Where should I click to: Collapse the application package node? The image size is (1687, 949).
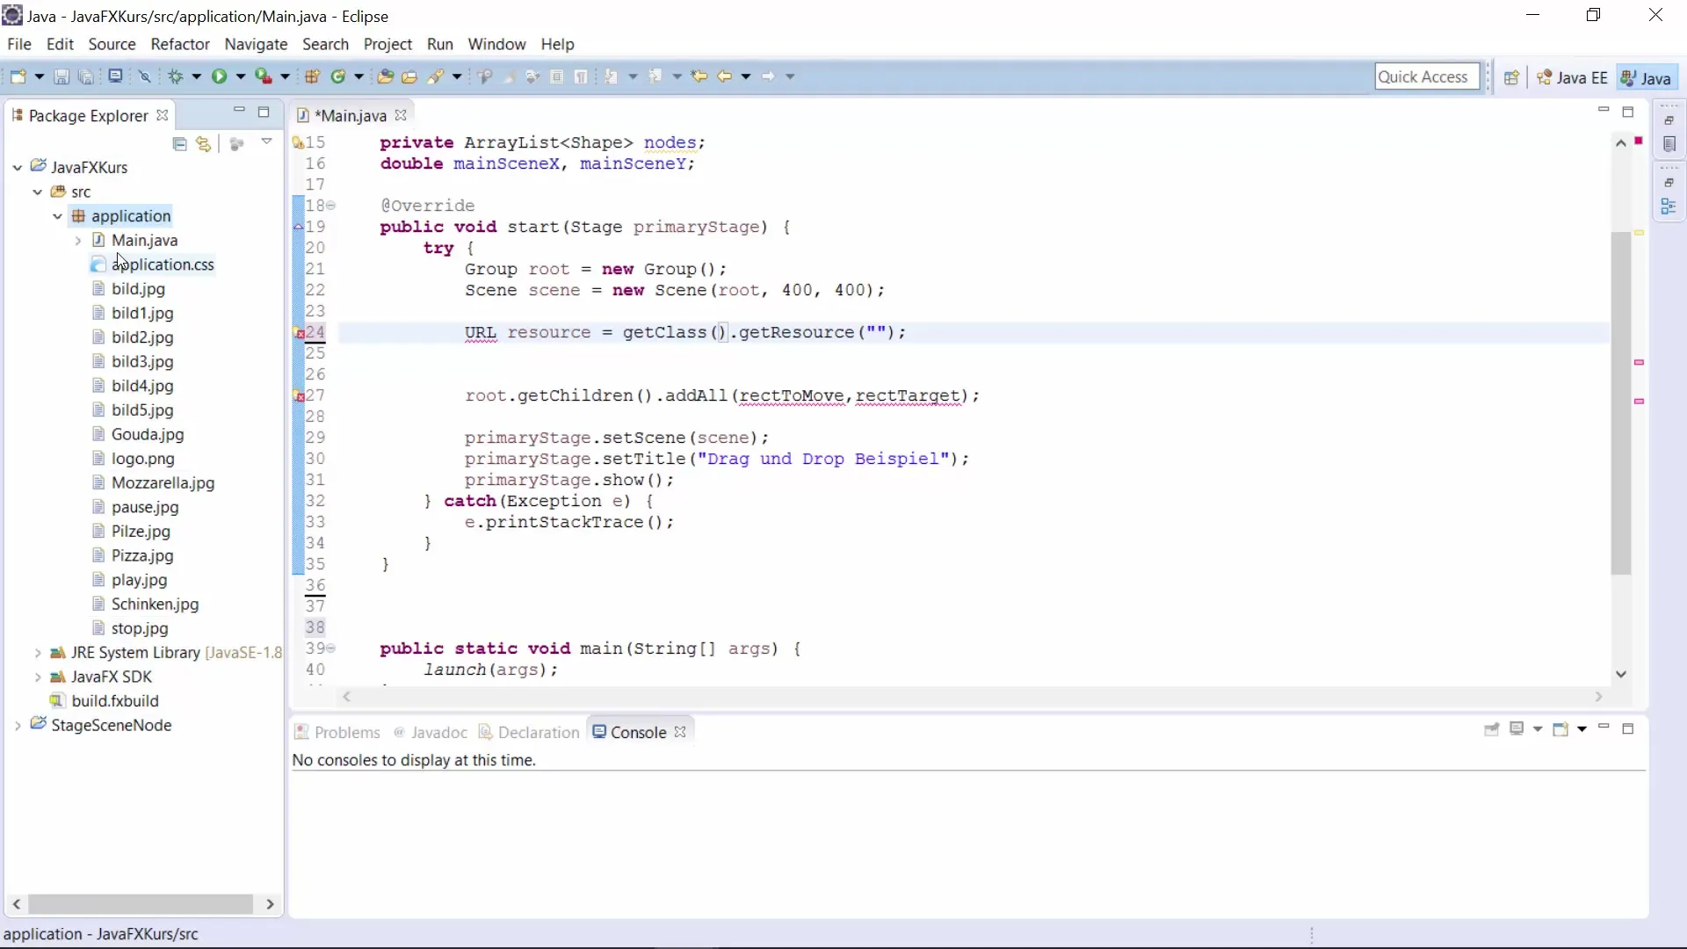pos(58,216)
